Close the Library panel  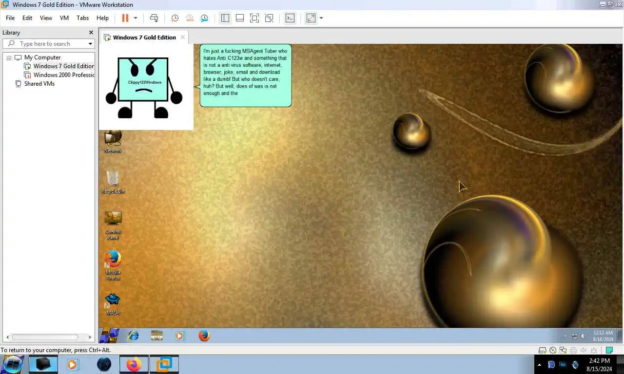[91, 33]
